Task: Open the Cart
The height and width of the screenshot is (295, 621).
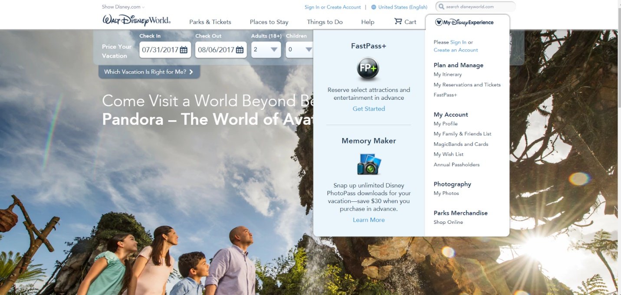Action: coord(405,21)
